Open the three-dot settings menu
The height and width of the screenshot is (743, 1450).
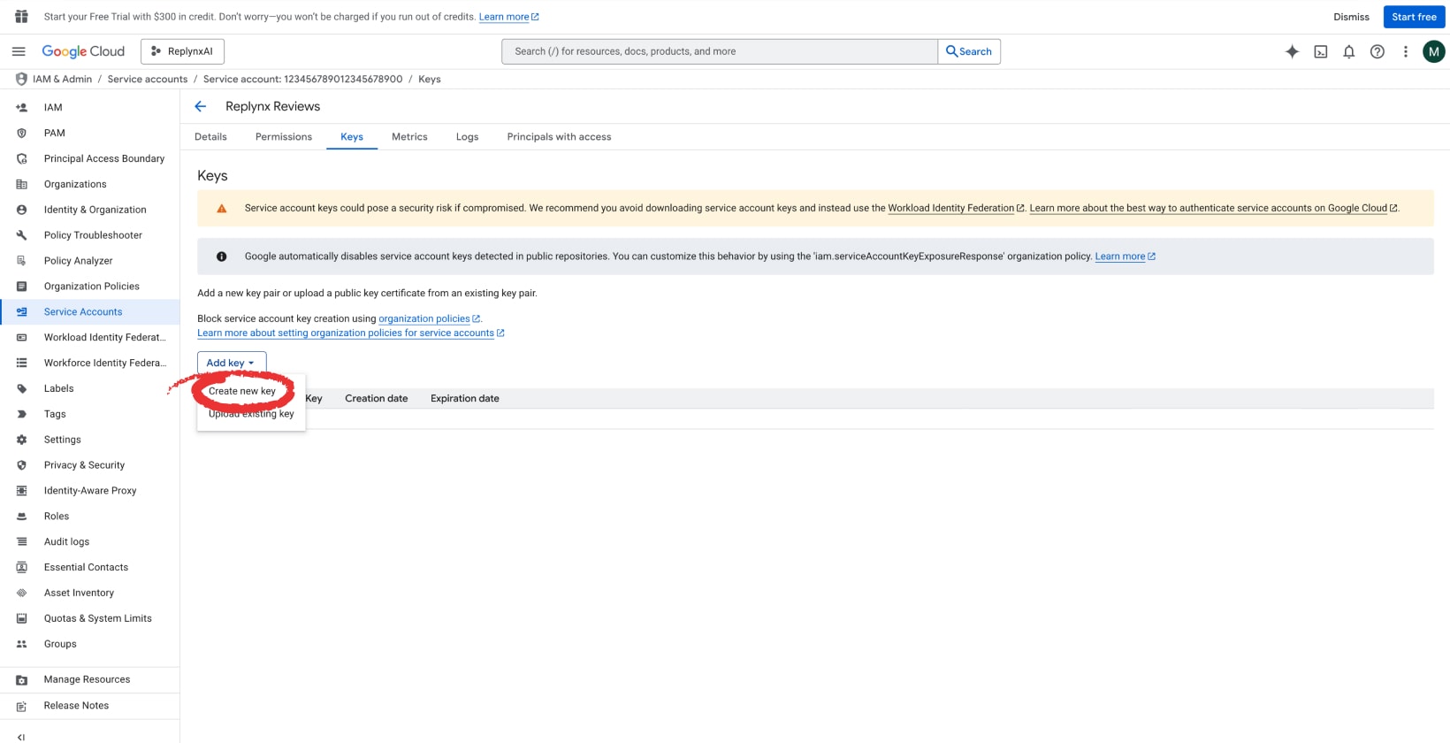tap(1405, 51)
